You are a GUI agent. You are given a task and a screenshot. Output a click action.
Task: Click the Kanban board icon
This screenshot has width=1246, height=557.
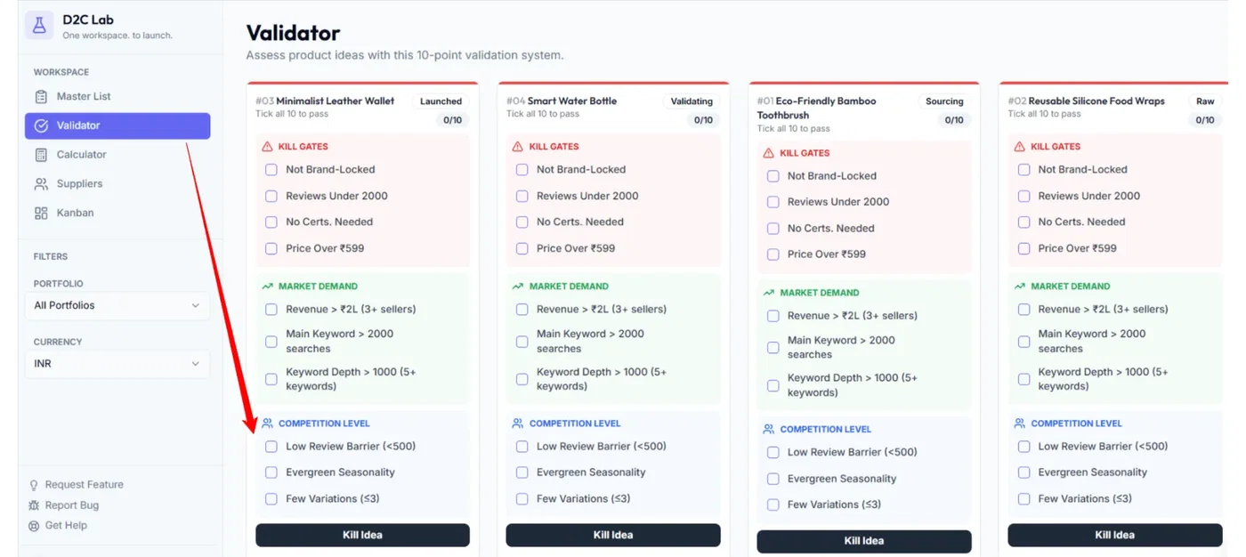point(41,214)
